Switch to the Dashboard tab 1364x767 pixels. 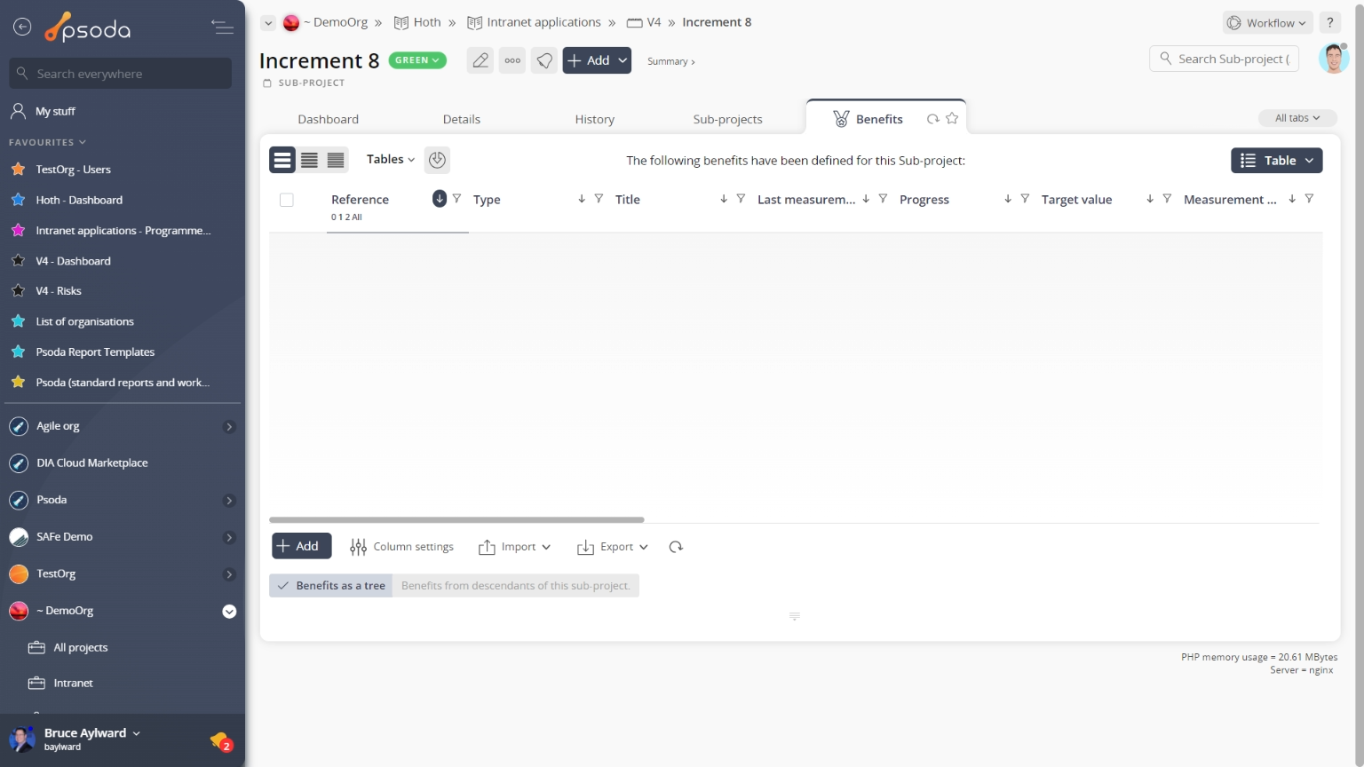point(329,119)
